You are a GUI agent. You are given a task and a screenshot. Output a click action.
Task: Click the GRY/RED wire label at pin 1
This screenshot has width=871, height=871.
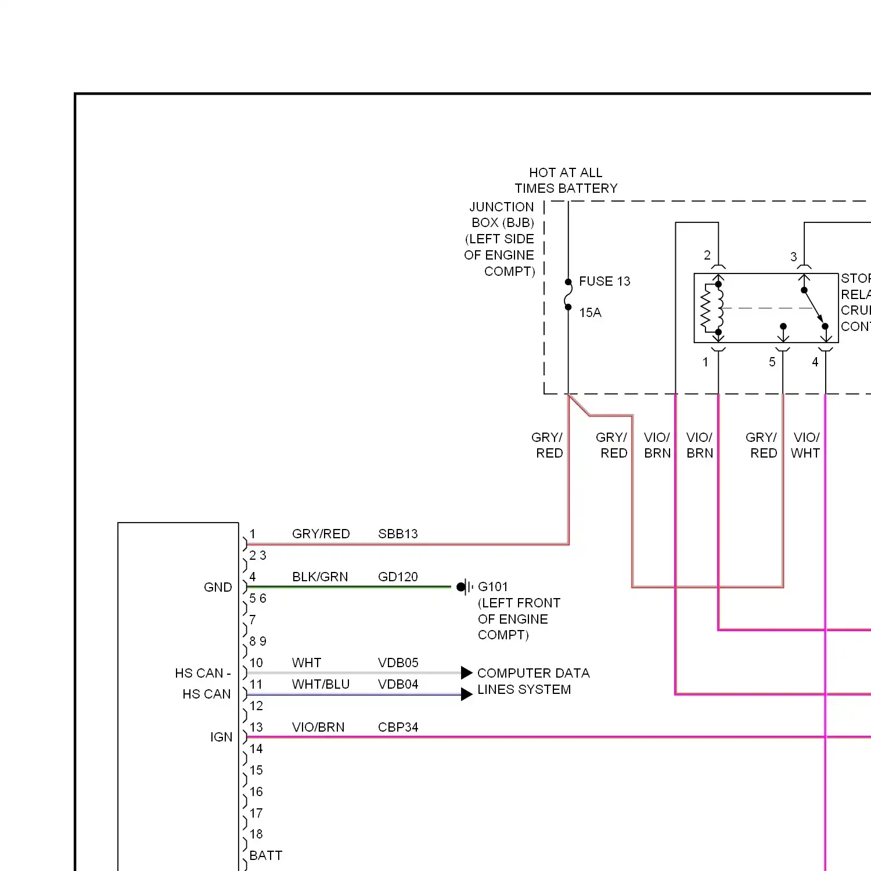pos(321,534)
